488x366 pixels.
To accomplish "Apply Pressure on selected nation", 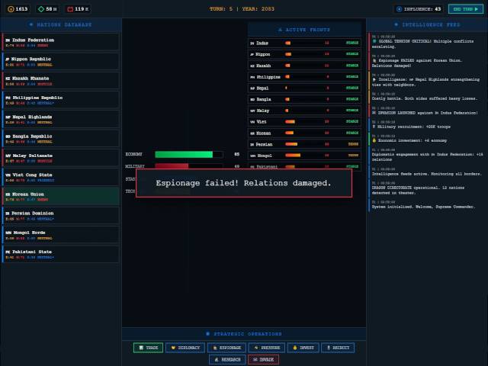I will click(267, 348).
